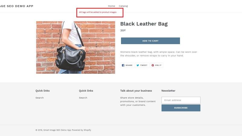Click the Facebook icon in Share button
242x136 pixels.
click(123, 65)
